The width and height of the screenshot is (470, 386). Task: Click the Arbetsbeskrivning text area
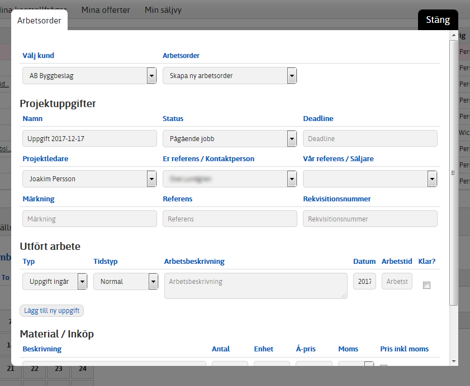pyautogui.click(x=255, y=286)
